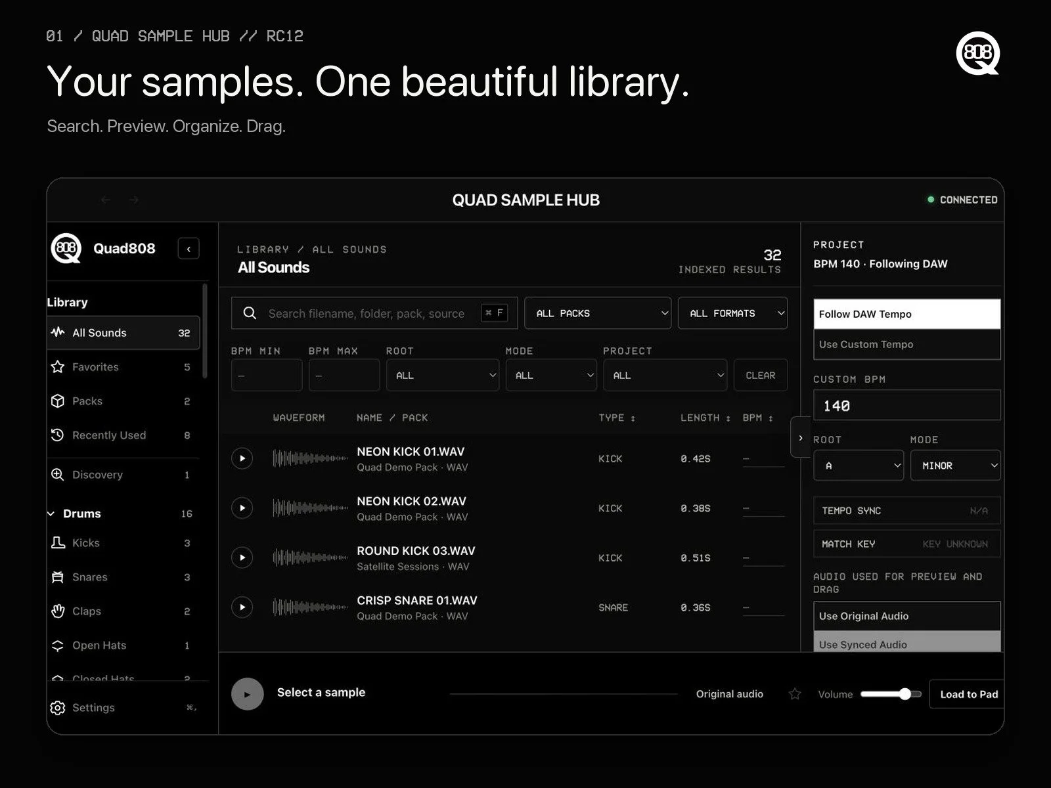Click the NEON KICK 01.WAV waveform thumbnail
1051x788 pixels.
[x=310, y=458]
